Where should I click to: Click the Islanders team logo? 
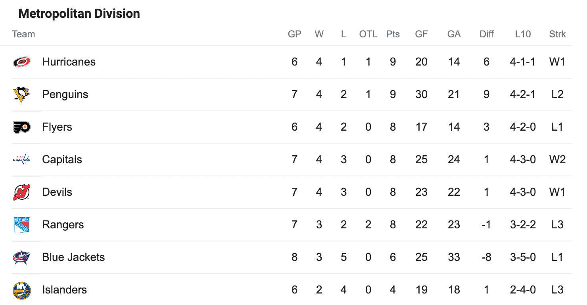[x=21, y=290]
